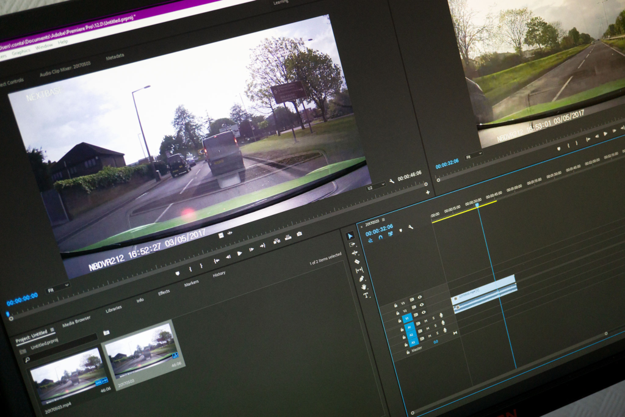Image resolution: width=625 pixels, height=417 pixels.
Task: Open the Project: Untitled panel menu
Action: pyautogui.click(x=52, y=330)
